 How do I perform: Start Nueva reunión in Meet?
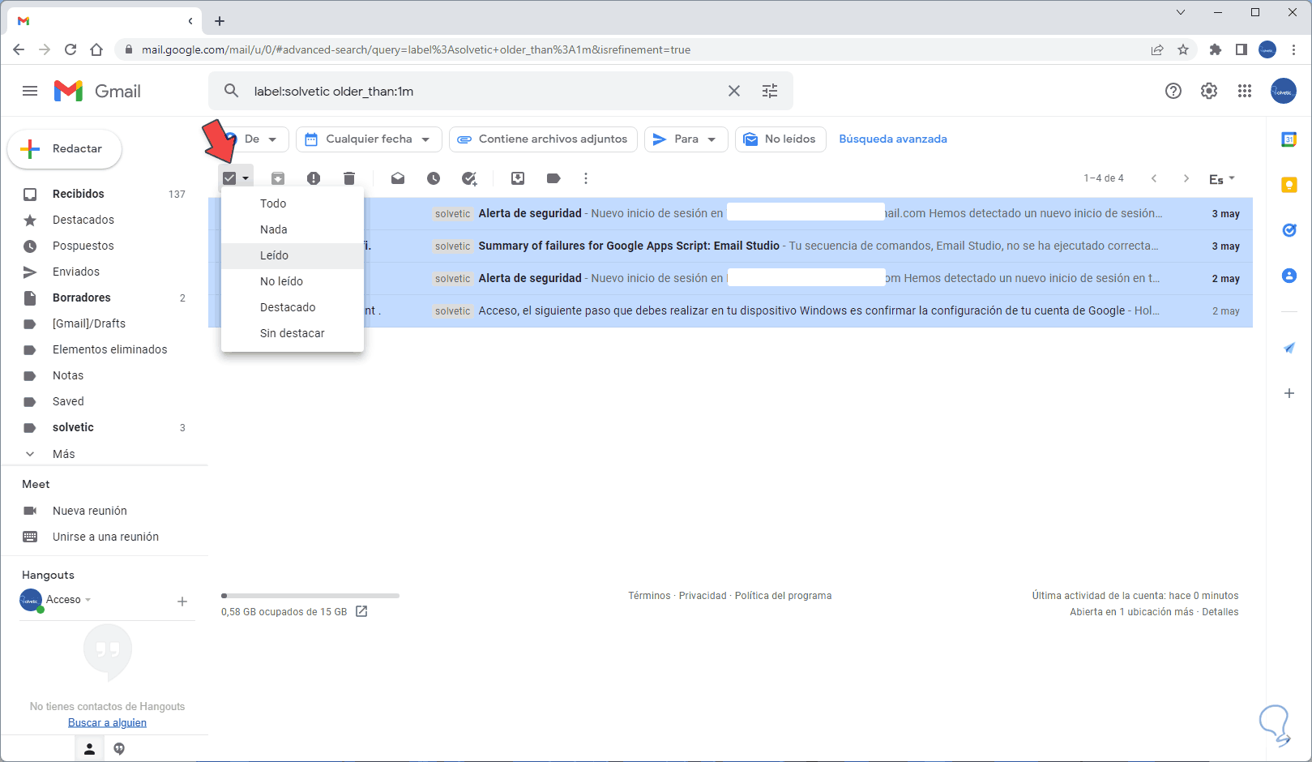[90, 511]
